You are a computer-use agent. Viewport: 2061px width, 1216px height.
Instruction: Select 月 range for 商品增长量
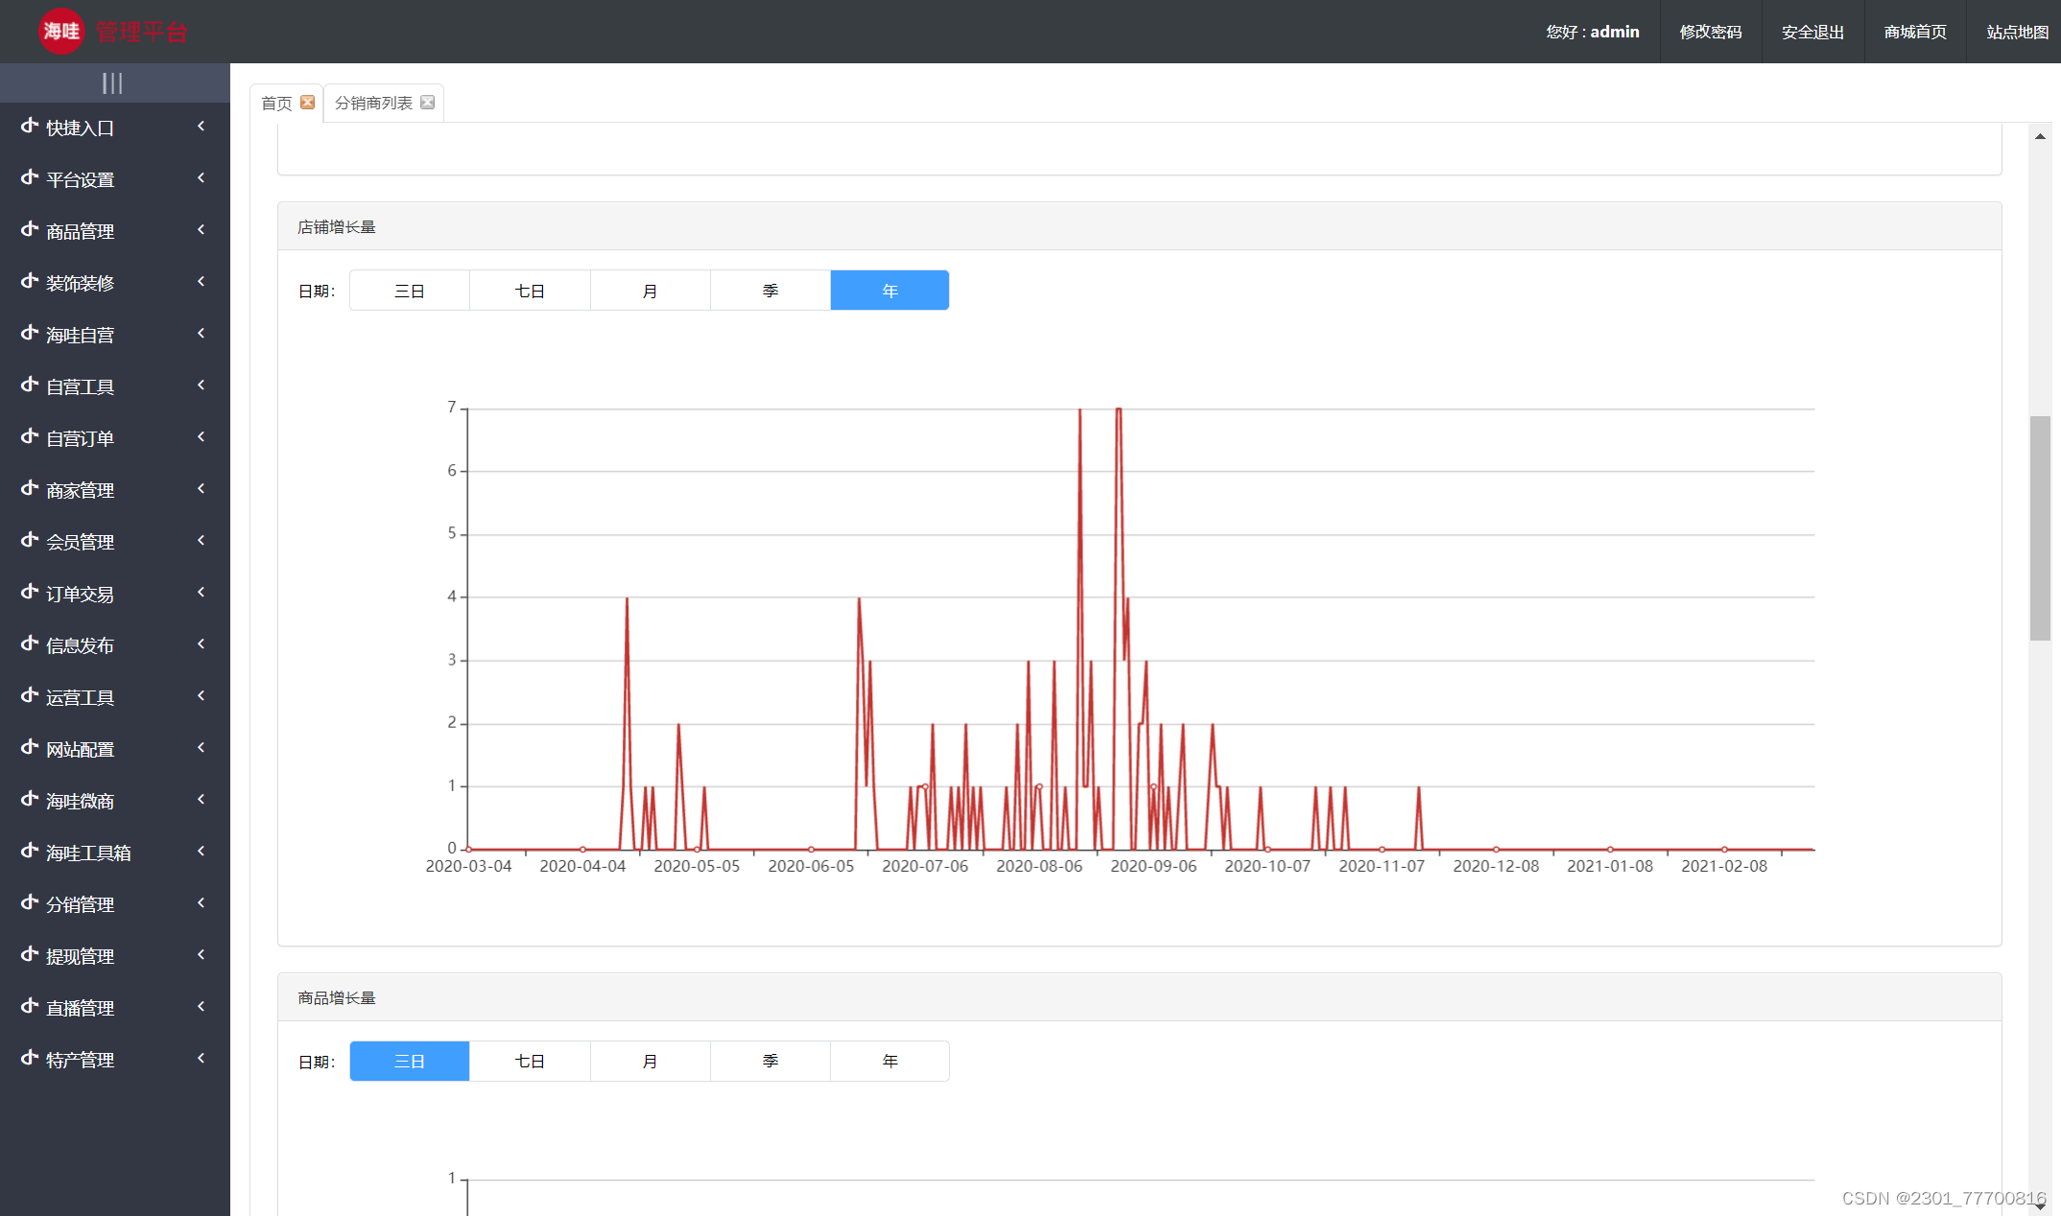coord(650,1062)
